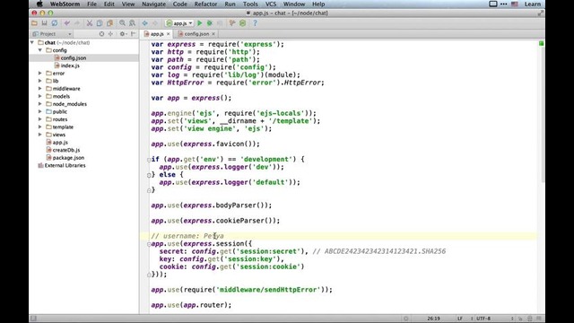
Task: Open the Tools menu
Action: 250,4
